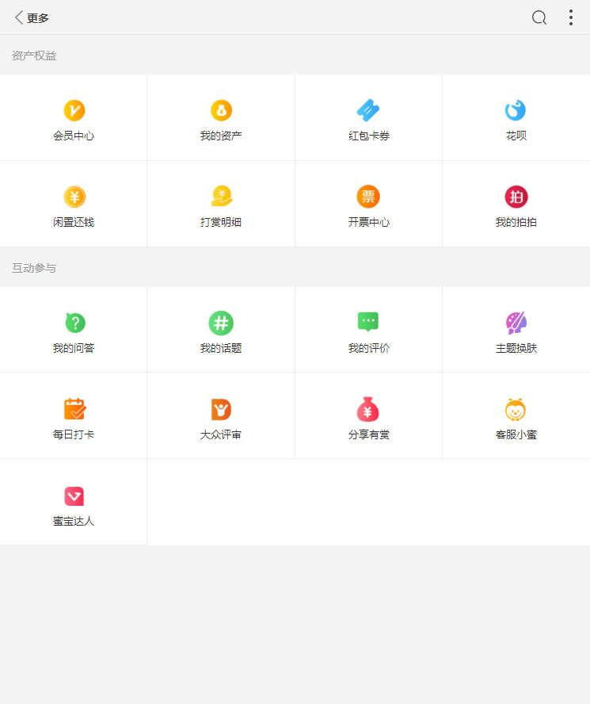Tap the red 我的拍拍 icon
590x704 pixels.
516,197
